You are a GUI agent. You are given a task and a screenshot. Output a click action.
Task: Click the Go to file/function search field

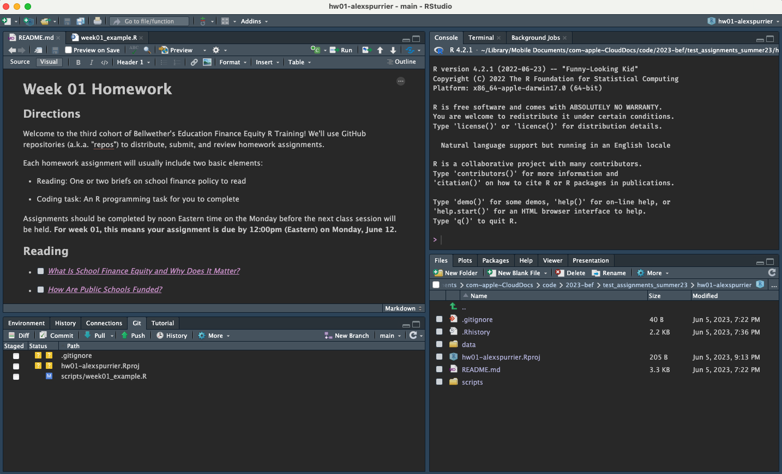(x=149, y=21)
